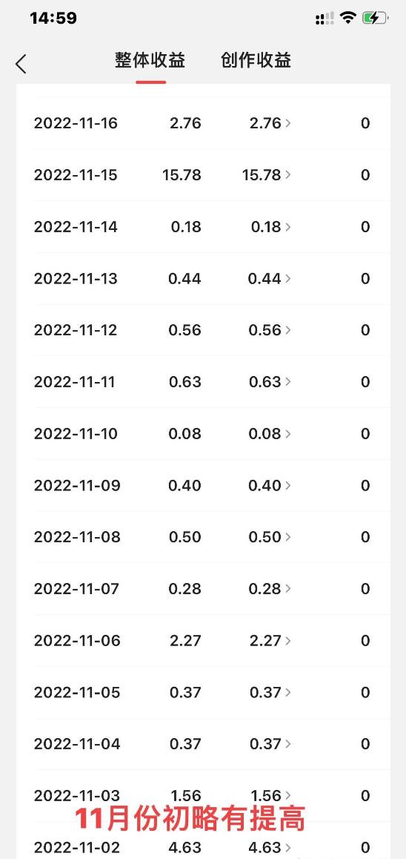Tap the chevron next to 2.27 on 2022-11-06
The height and width of the screenshot is (859, 406).
288,641
